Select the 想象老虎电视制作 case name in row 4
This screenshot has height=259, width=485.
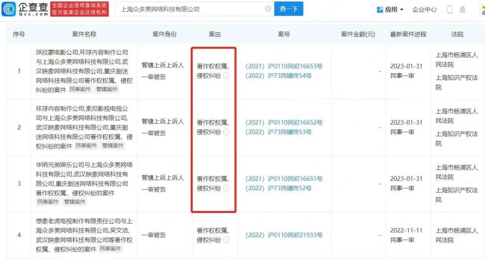[x=84, y=235]
